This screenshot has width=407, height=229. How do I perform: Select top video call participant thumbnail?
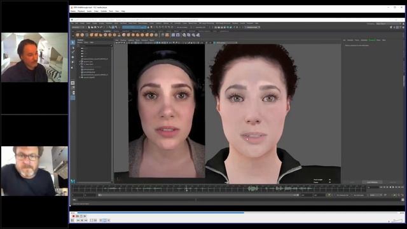pos(34,57)
